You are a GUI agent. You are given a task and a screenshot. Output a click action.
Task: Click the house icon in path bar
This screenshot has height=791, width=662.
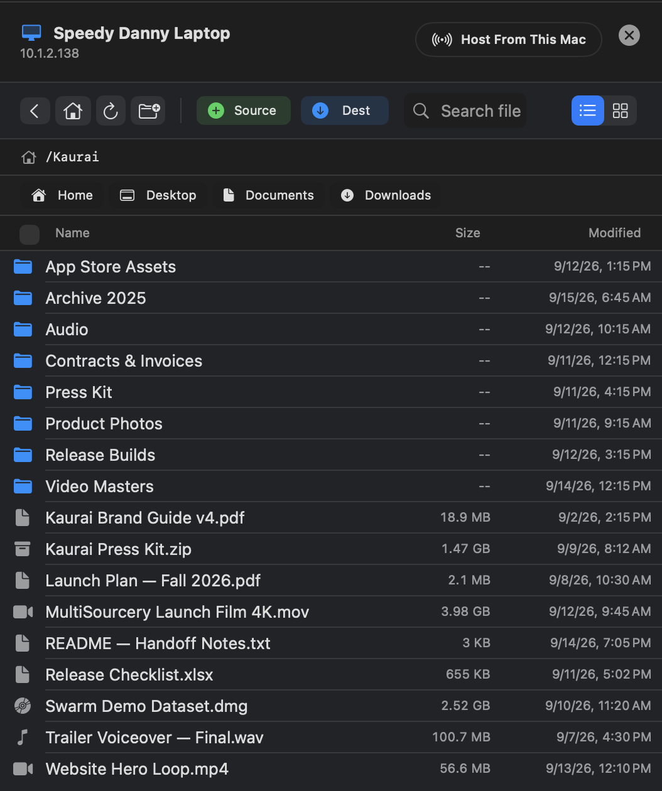coord(29,157)
